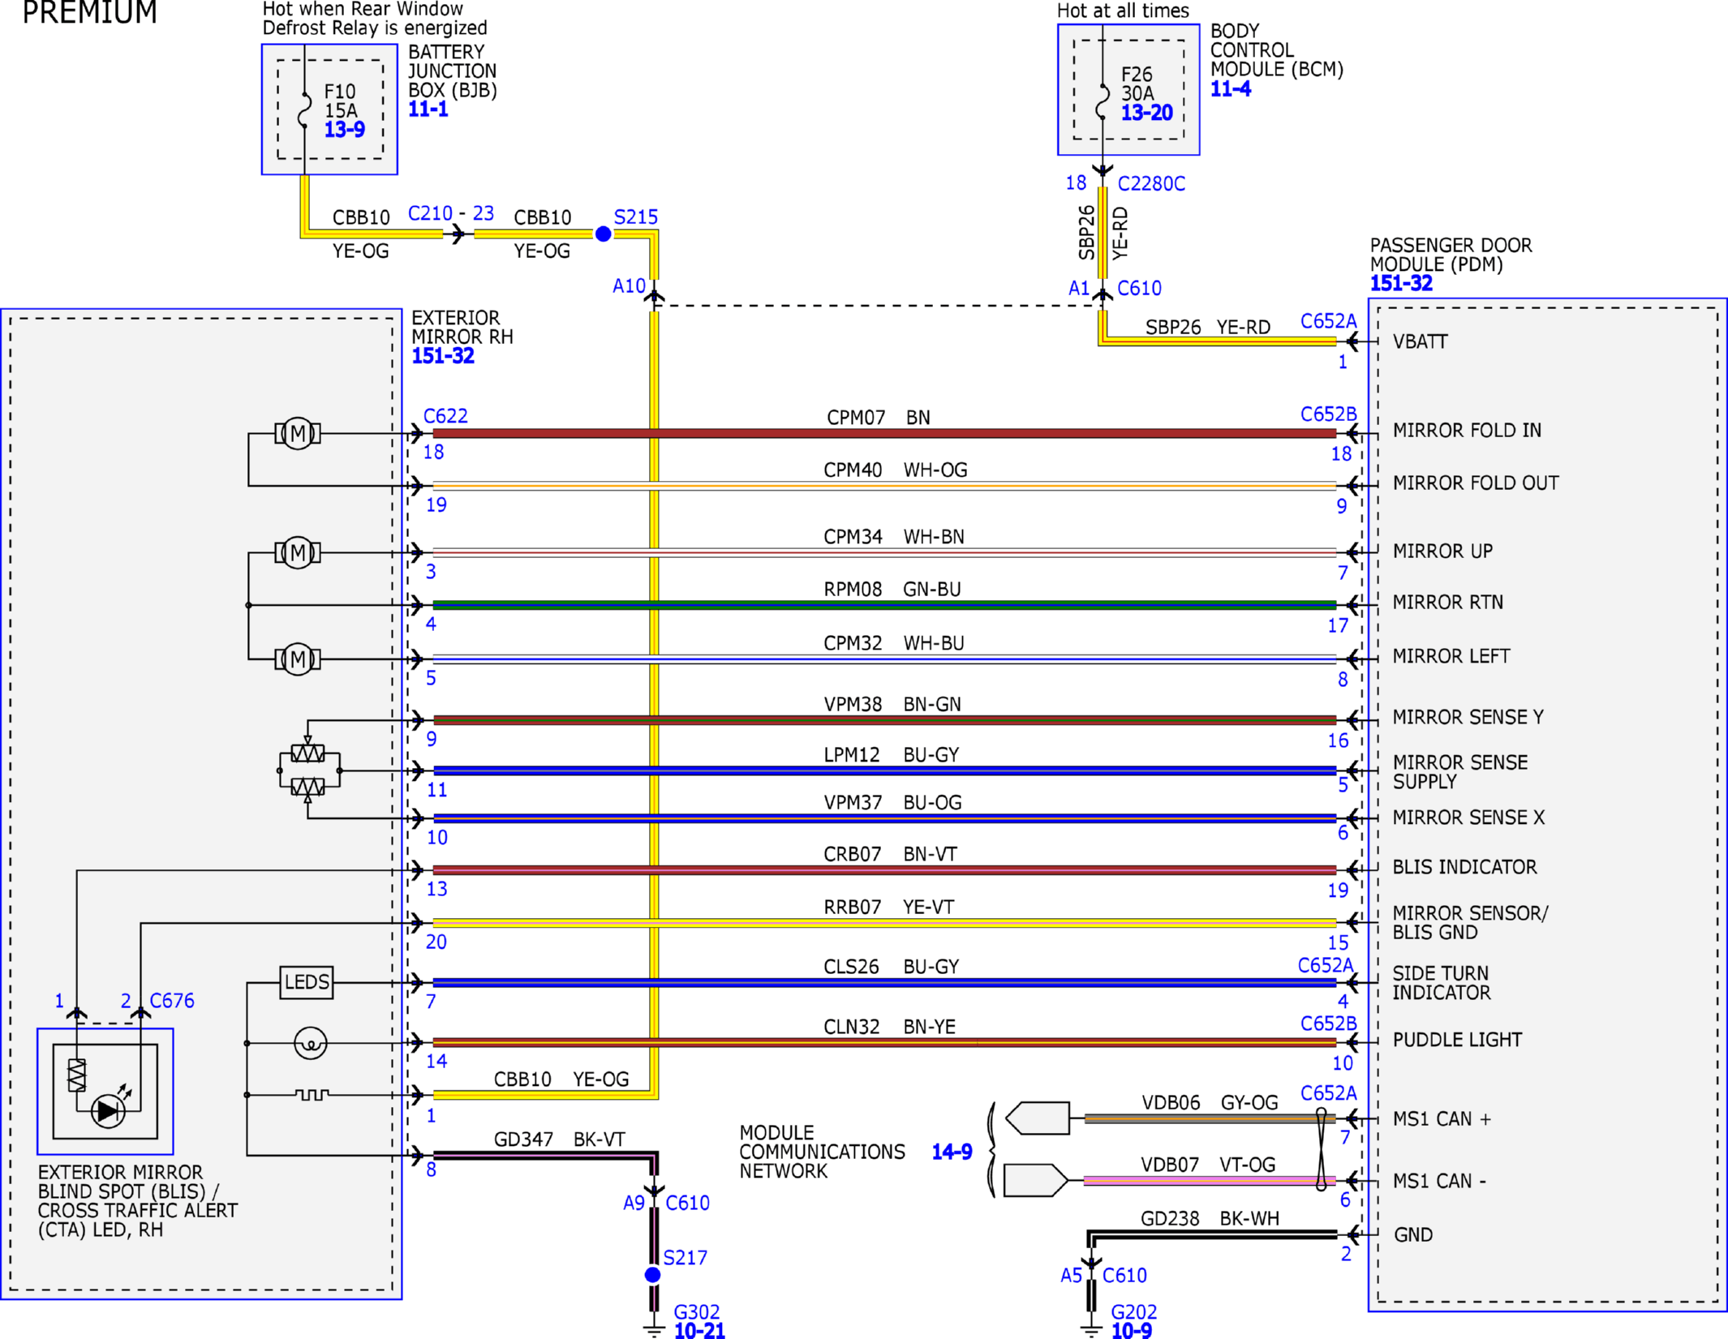Click the MIRROR UP pin label

1442,551
